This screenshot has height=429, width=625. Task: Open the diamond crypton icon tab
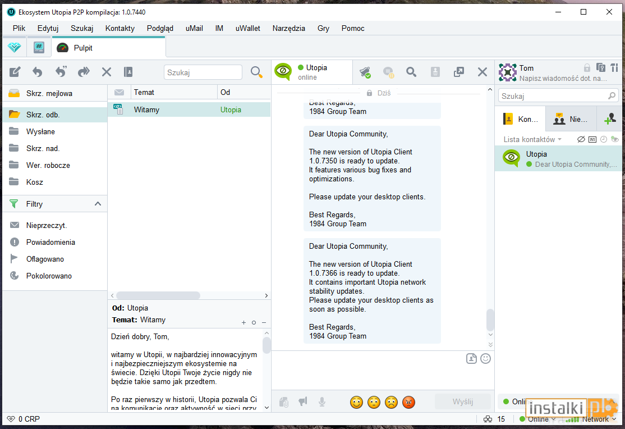(15, 48)
